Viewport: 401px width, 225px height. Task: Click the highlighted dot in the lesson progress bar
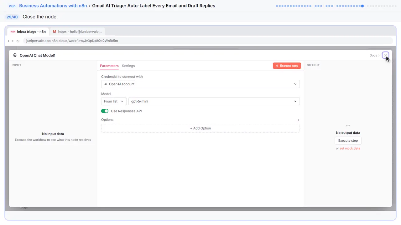point(362,6)
